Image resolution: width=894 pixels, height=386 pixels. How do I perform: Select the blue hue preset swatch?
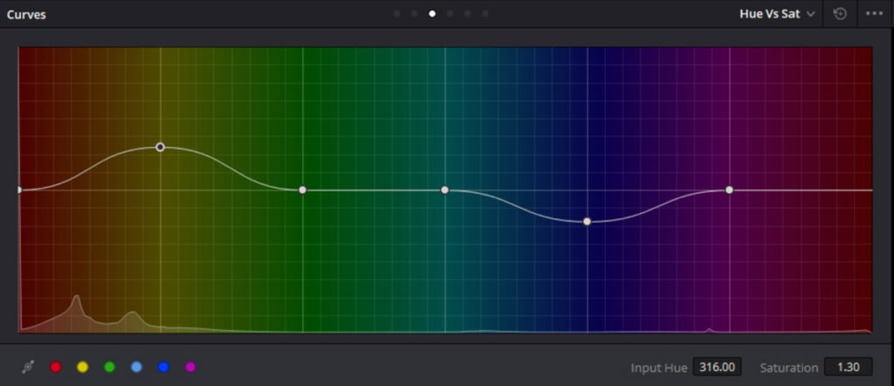(163, 367)
